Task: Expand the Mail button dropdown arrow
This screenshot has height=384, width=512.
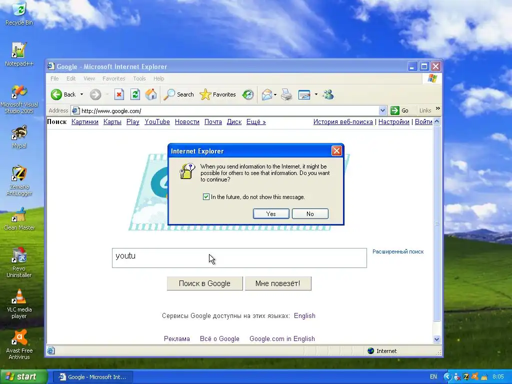Action: pyautogui.click(x=275, y=94)
